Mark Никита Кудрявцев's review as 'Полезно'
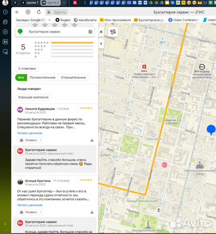This screenshot has width=216, height=234. coord(30,140)
